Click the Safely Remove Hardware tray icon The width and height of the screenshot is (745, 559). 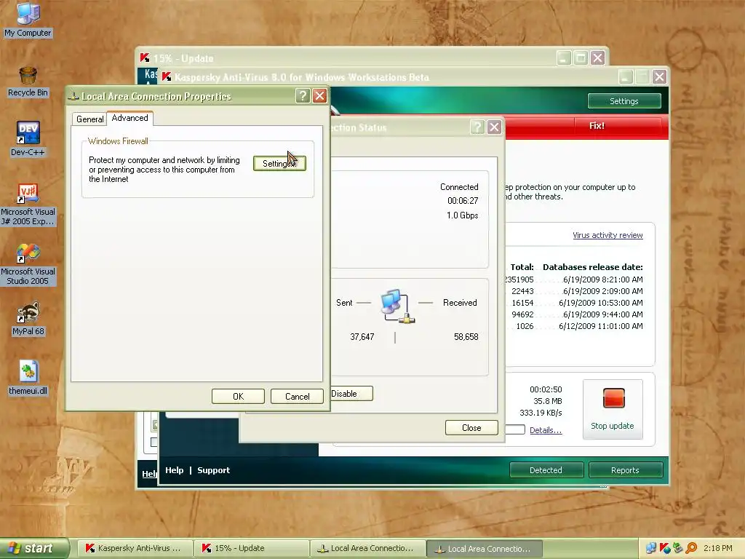(678, 548)
